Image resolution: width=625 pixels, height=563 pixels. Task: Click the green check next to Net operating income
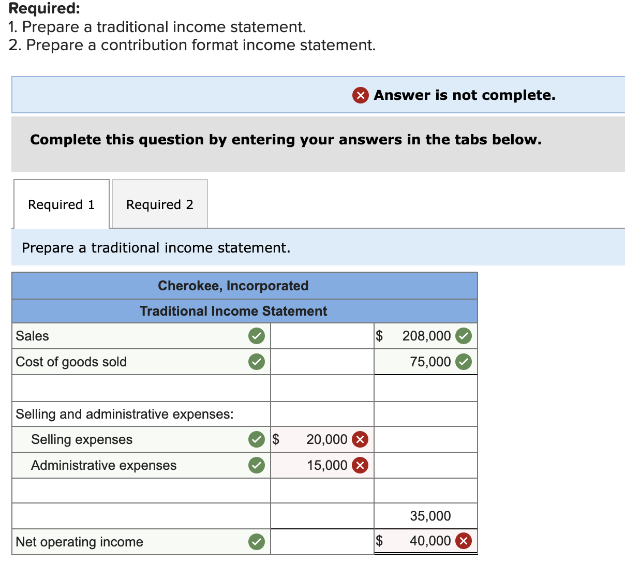(x=257, y=542)
